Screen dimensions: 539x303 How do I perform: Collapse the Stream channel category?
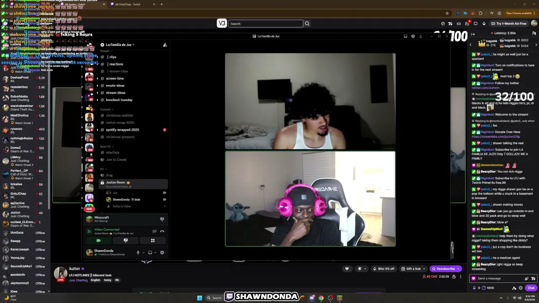click(105, 51)
